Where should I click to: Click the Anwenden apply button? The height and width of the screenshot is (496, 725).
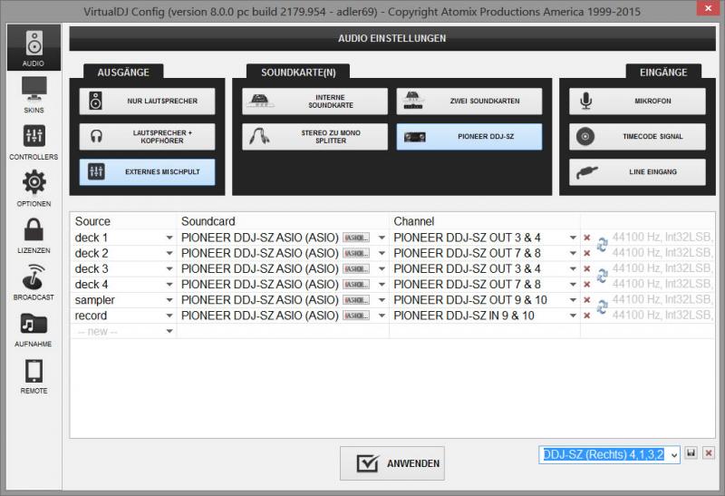392,463
